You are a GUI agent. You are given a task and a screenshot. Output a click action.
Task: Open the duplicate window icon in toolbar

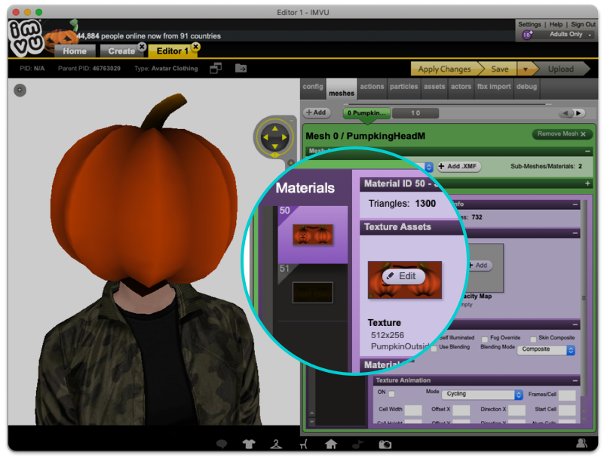(216, 68)
